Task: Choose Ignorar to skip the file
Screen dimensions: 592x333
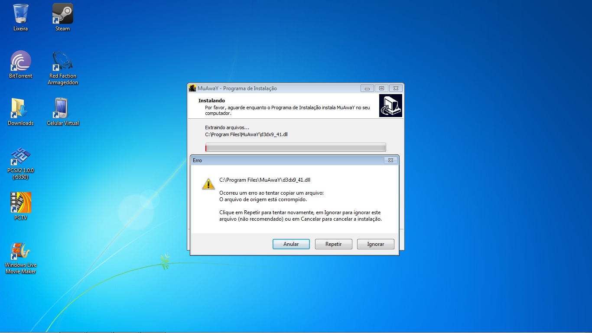Action: [x=375, y=244]
